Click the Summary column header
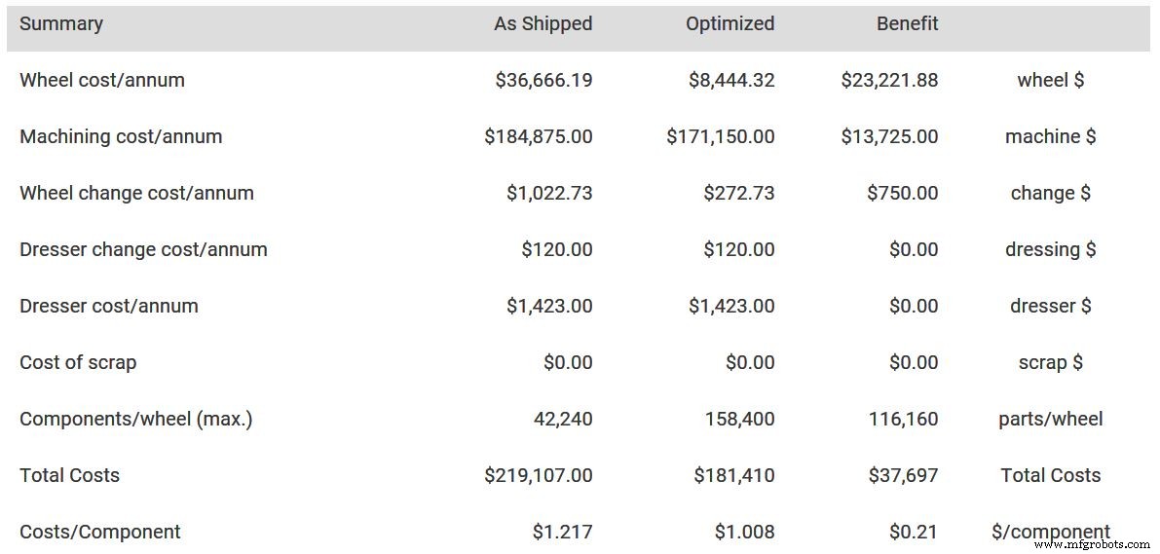The width and height of the screenshot is (1160, 554). click(x=61, y=24)
